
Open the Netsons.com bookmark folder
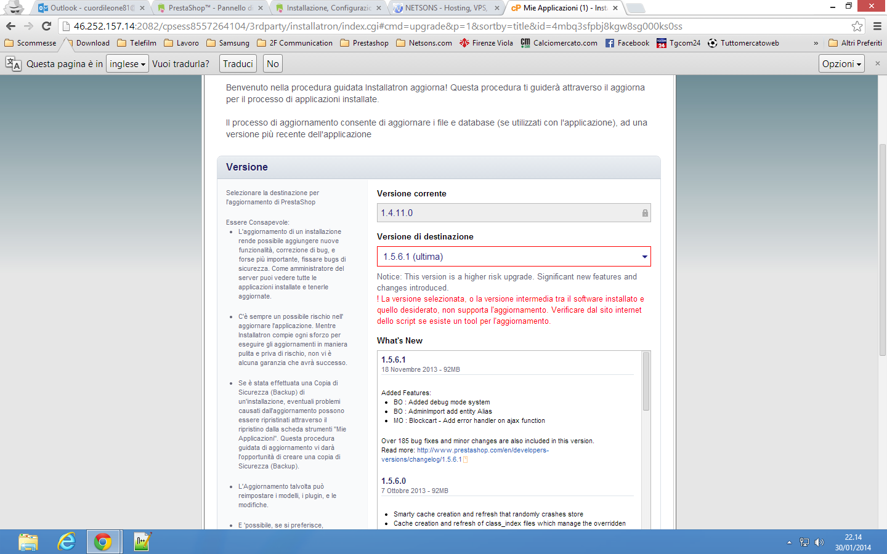click(x=424, y=43)
